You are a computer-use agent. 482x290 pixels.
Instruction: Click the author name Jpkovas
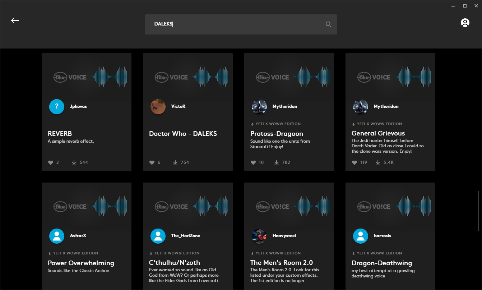point(78,106)
